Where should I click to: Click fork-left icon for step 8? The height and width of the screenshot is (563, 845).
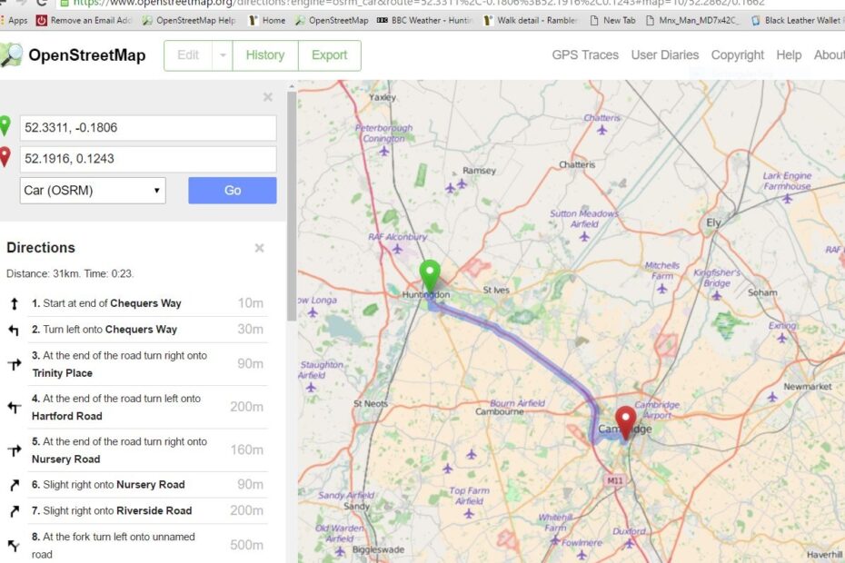tap(14, 545)
